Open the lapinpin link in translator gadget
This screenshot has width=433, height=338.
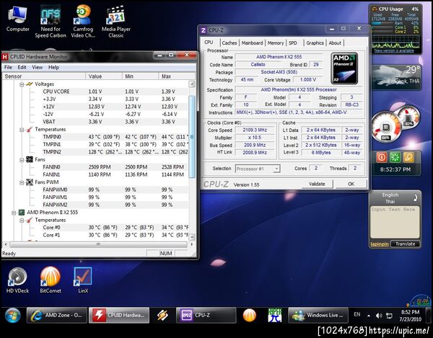(380, 244)
